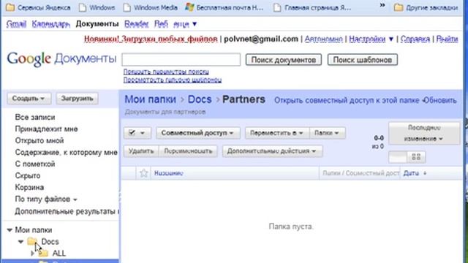
Task: Go to the Мои папки breadcrumb
Action: (x=150, y=99)
